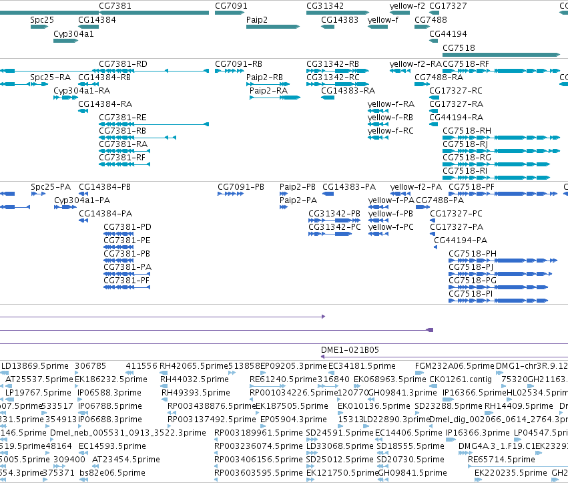The image size is (568, 483).
Task: Select transcript label CG7381-RE
Action: [123, 118]
